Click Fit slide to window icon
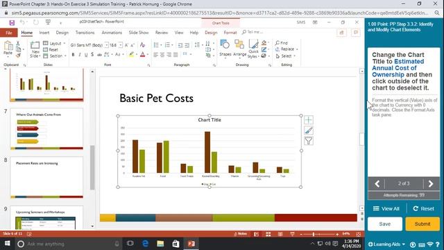 click(359, 234)
